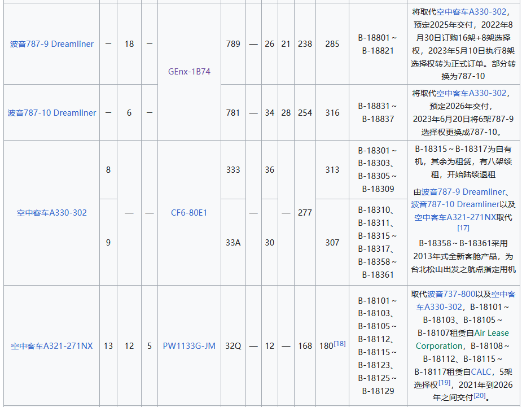Open the 波音787-10 Dreamliner aircraft link in the first column
The width and height of the screenshot is (522, 407).
tap(51, 113)
